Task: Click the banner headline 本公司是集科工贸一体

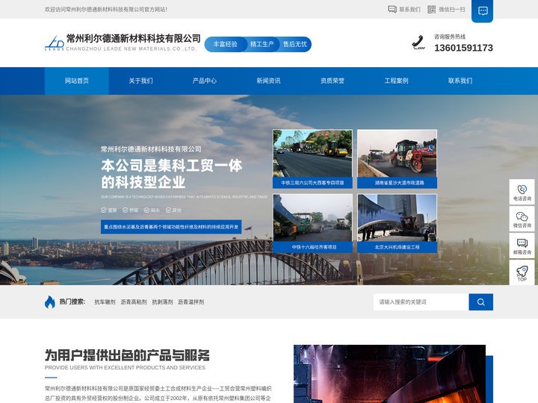Action: (172, 166)
